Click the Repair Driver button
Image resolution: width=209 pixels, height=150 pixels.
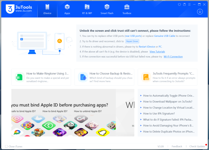tap(132, 41)
